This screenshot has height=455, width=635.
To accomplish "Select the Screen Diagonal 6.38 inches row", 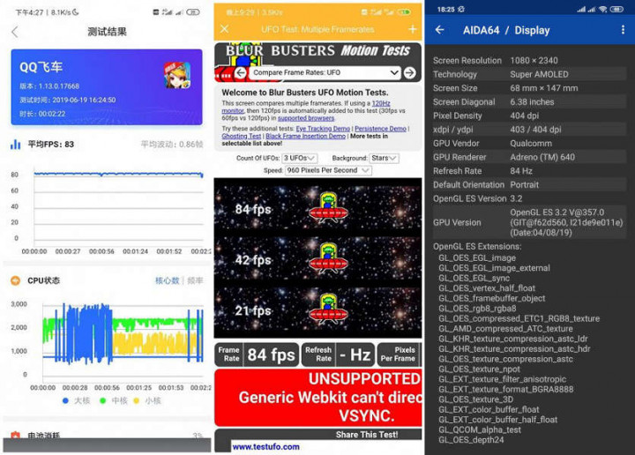I will point(529,102).
